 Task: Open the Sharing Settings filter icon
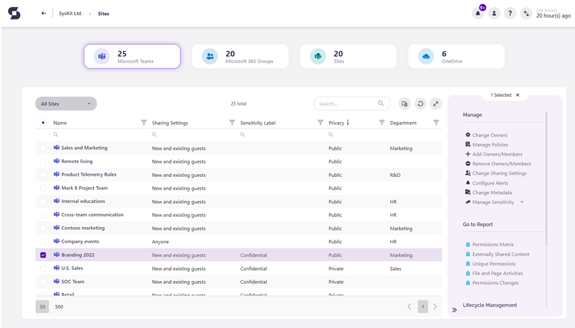(x=232, y=123)
